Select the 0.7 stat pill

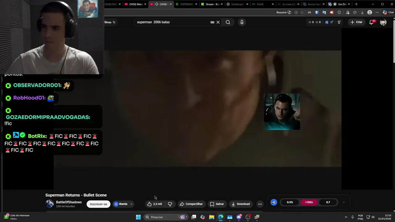[328, 202]
